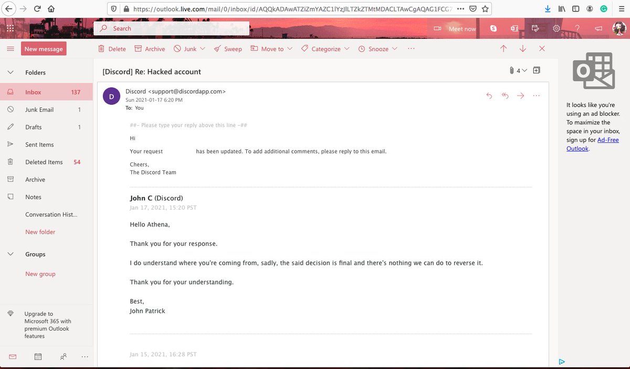Image resolution: width=630 pixels, height=369 pixels.
Task: Open the Categorize dropdown
Action: click(325, 49)
